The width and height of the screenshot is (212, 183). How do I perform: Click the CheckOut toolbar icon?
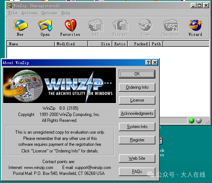[170, 28]
